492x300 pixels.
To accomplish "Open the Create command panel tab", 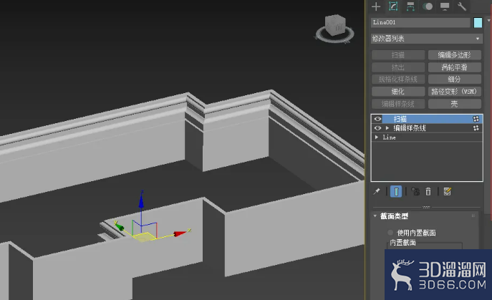I will [x=376, y=6].
